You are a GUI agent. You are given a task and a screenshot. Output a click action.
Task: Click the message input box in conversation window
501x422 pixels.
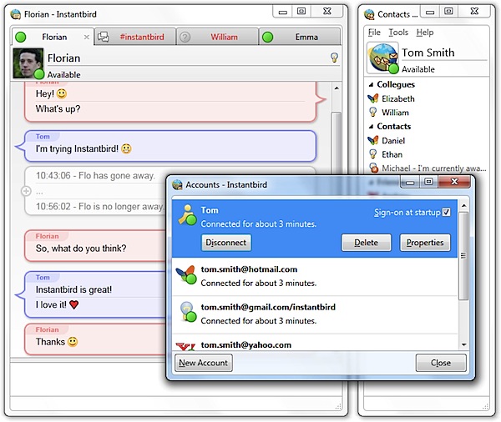pyautogui.click(x=175, y=379)
